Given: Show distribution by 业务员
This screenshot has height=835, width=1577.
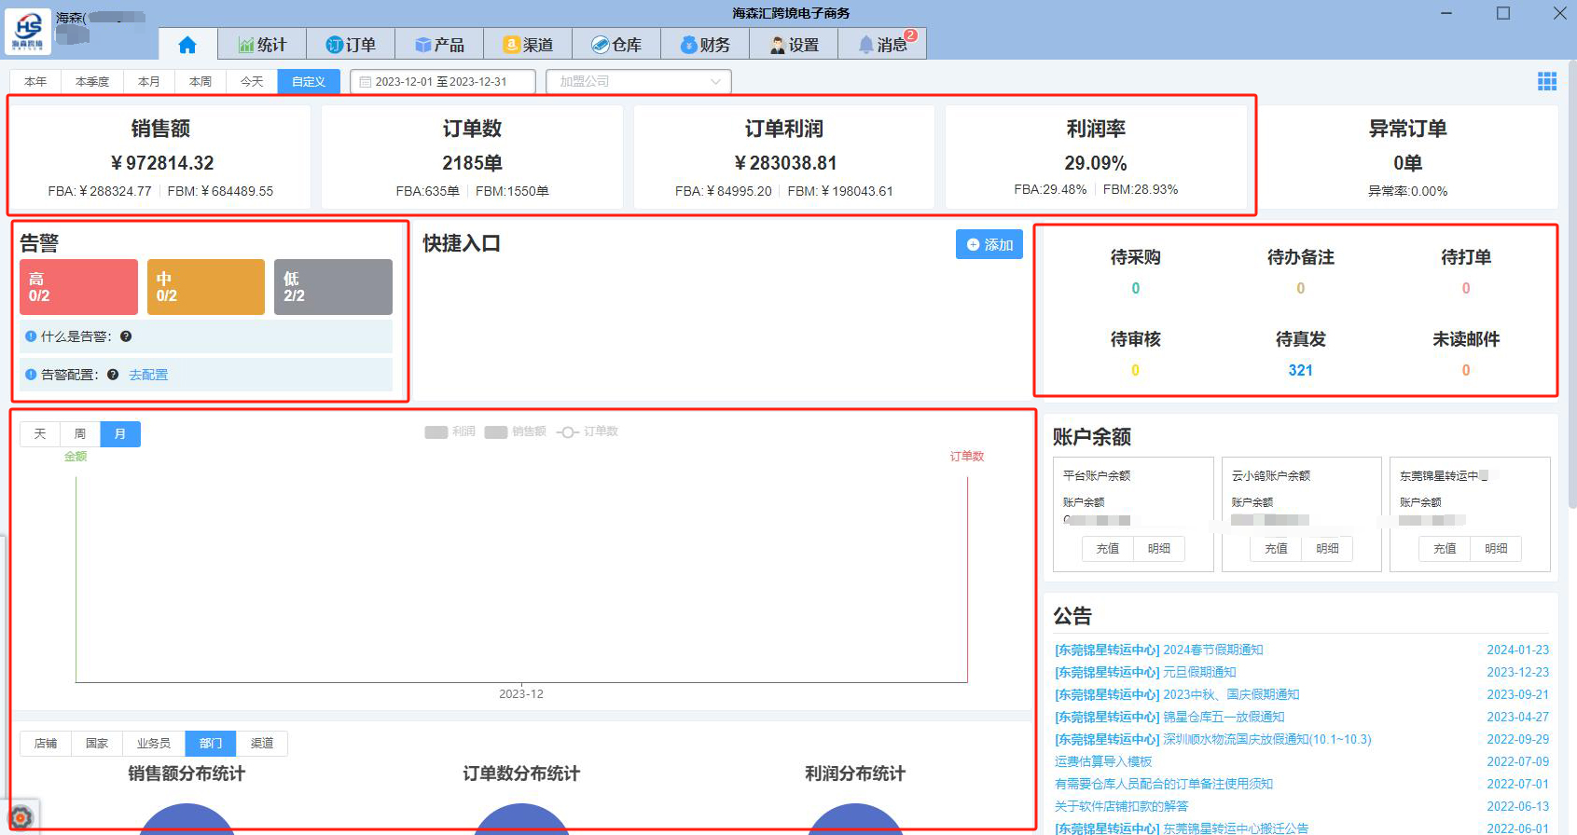Looking at the screenshot, I should point(154,744).
